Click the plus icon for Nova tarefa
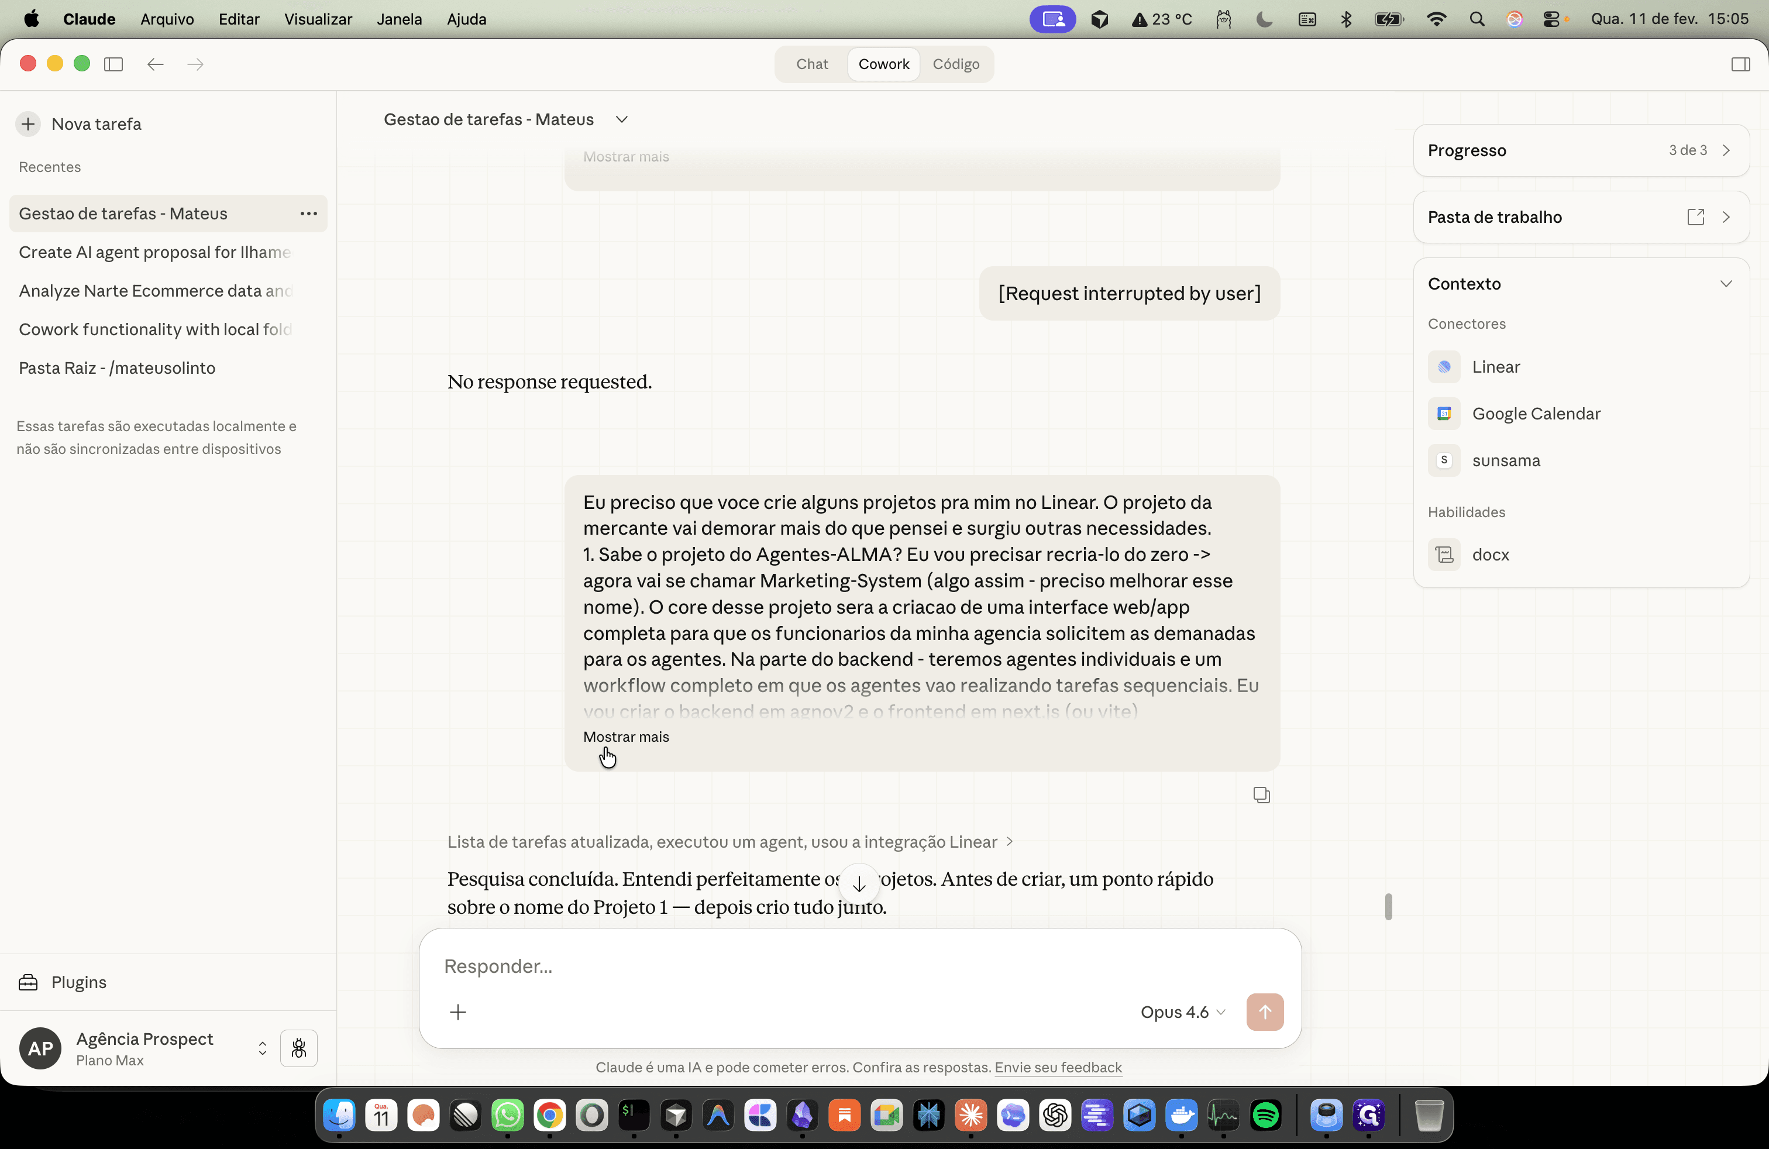 (28, 123)
